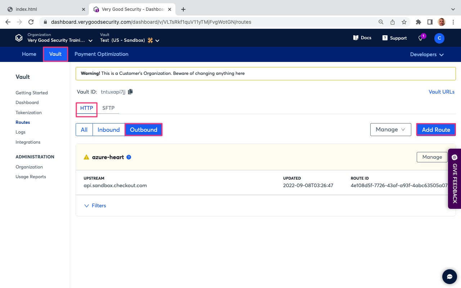Reload the page with refresh icon
Screen dimensions: 461x288
(x=31, y=22)
